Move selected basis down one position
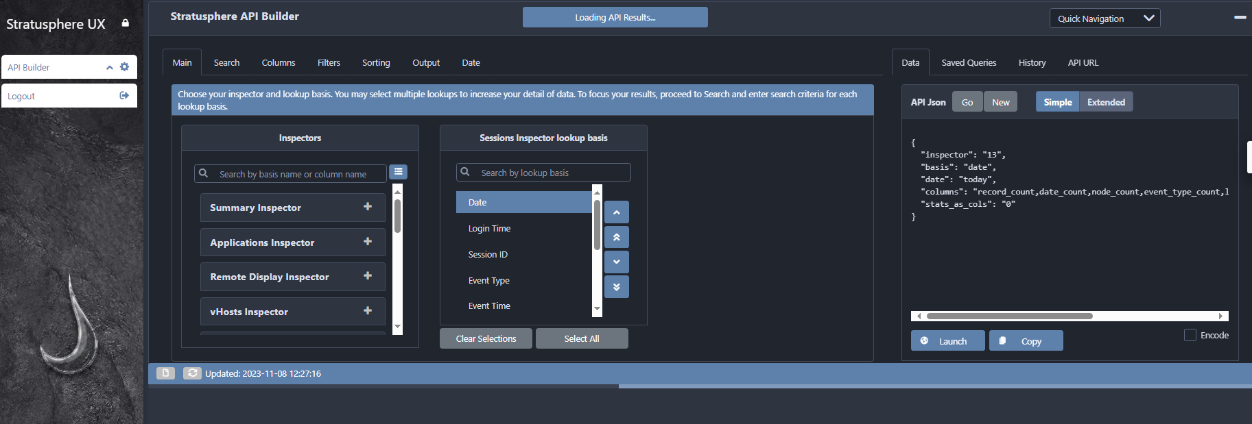 coord(616,262)
